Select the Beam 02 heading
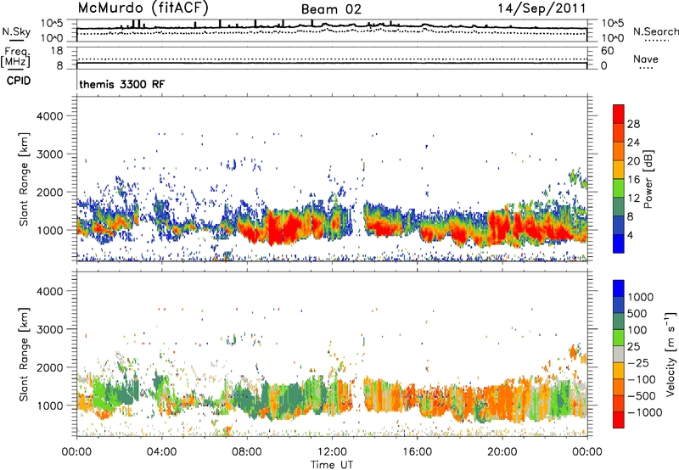The width and height of the screenshot is (679, 470). [331, 9]
